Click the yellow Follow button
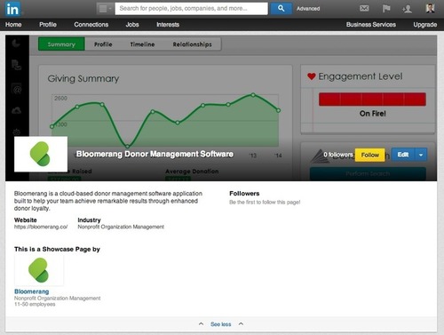 pos(370,155)
